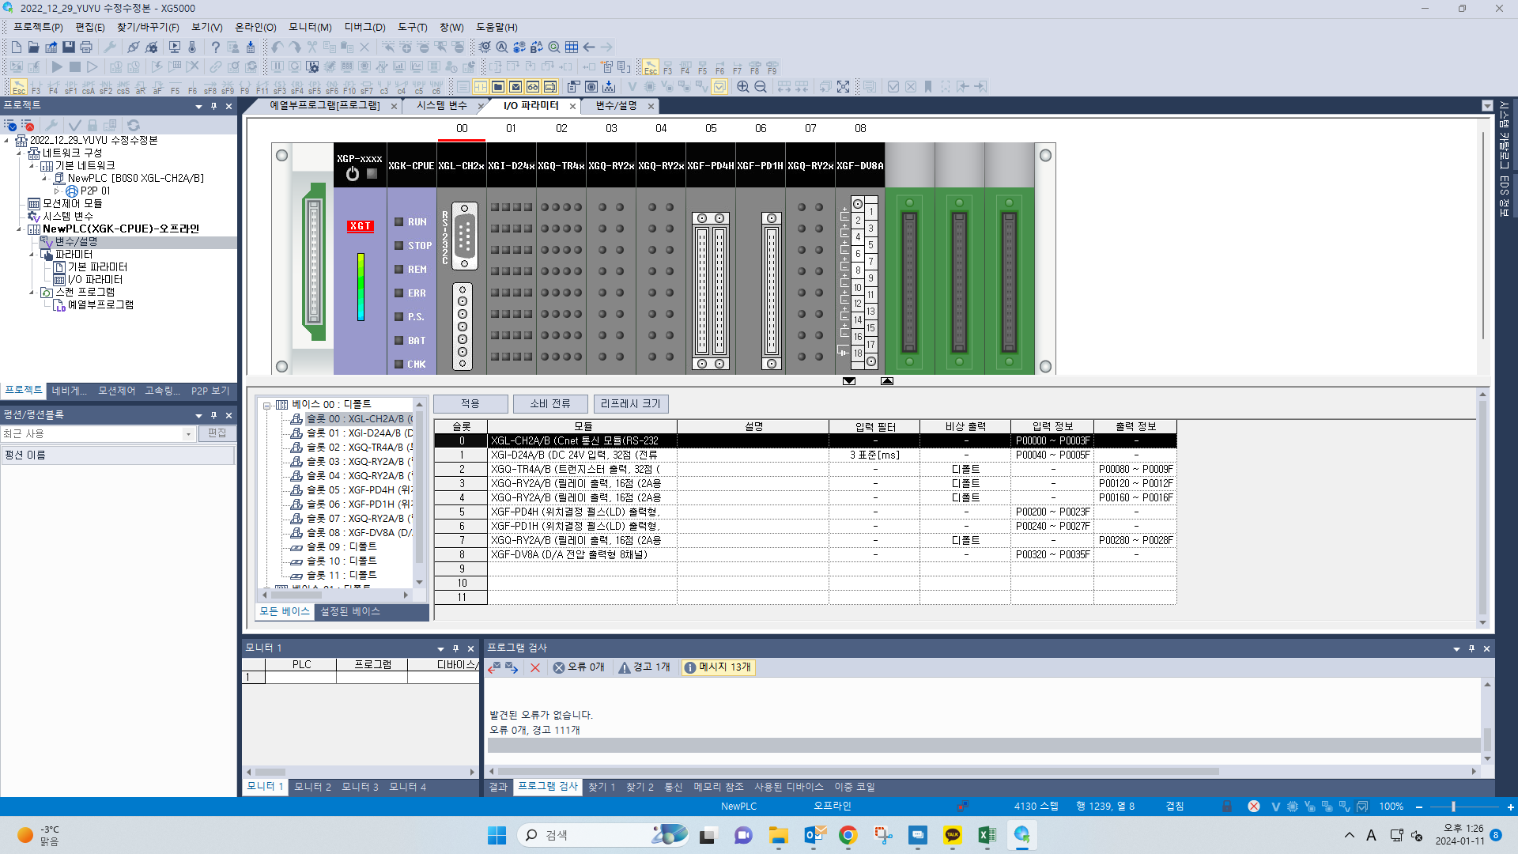
Task: Toggle the highlighted view icon in status bar
Action: coord(1362,807)
